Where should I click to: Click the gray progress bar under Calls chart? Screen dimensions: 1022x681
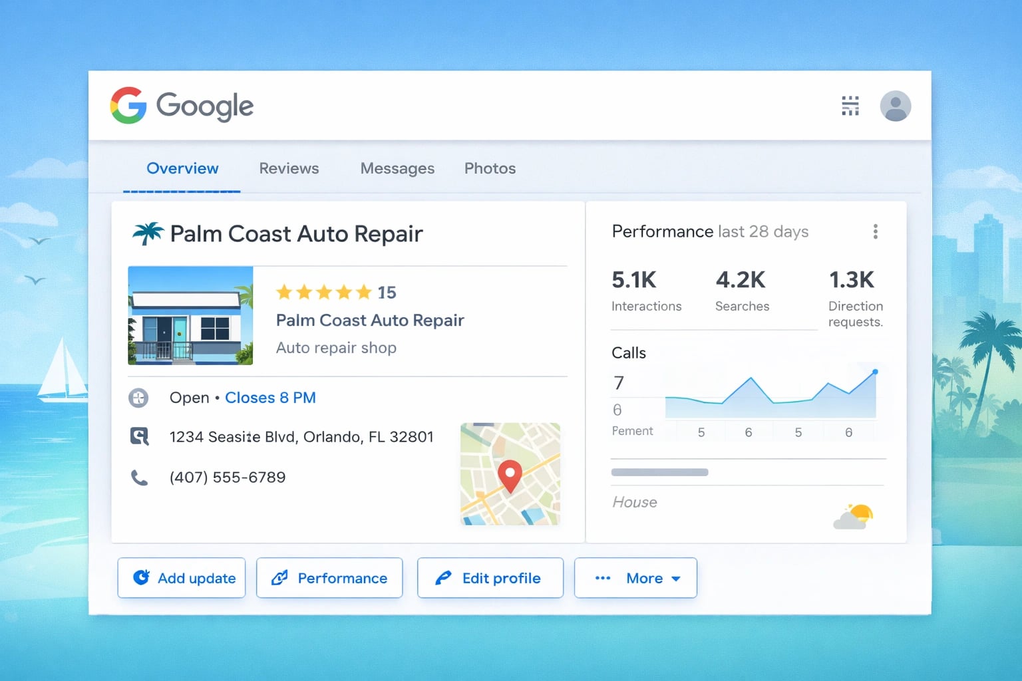pos(659,472)
